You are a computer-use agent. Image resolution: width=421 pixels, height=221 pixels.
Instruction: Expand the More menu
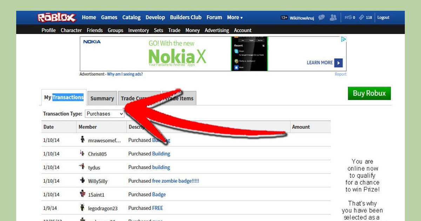(x=235, y=17)
